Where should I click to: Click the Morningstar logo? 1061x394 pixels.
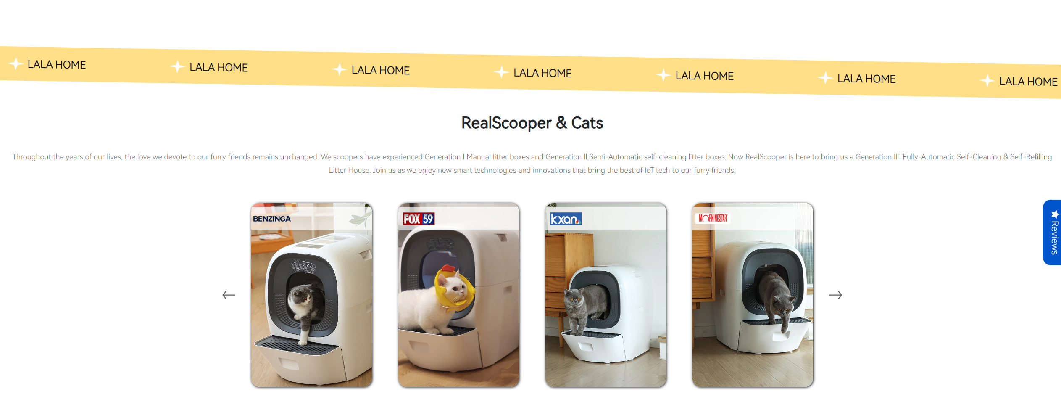click(713, 218)
